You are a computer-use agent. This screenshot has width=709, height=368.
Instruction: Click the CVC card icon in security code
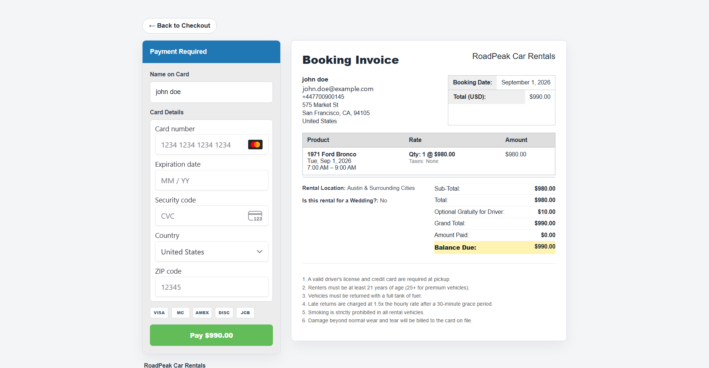coord(255,216)
